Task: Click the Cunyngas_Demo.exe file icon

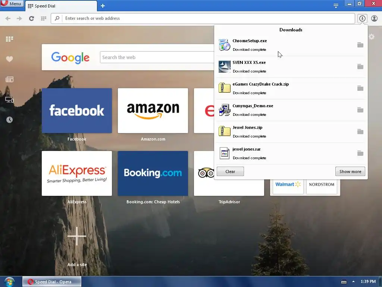Action: click(224, 110)
